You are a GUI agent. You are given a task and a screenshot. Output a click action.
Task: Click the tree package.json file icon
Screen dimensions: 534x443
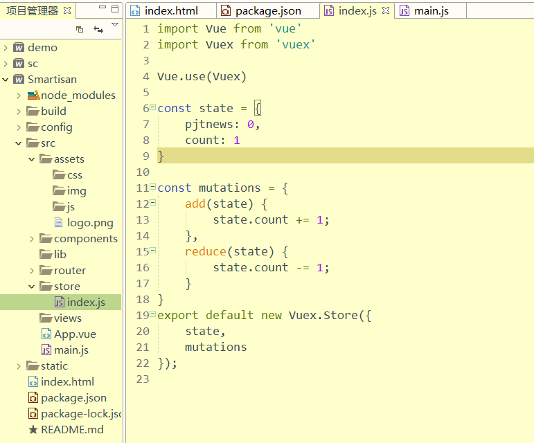[x=33, y=398]
